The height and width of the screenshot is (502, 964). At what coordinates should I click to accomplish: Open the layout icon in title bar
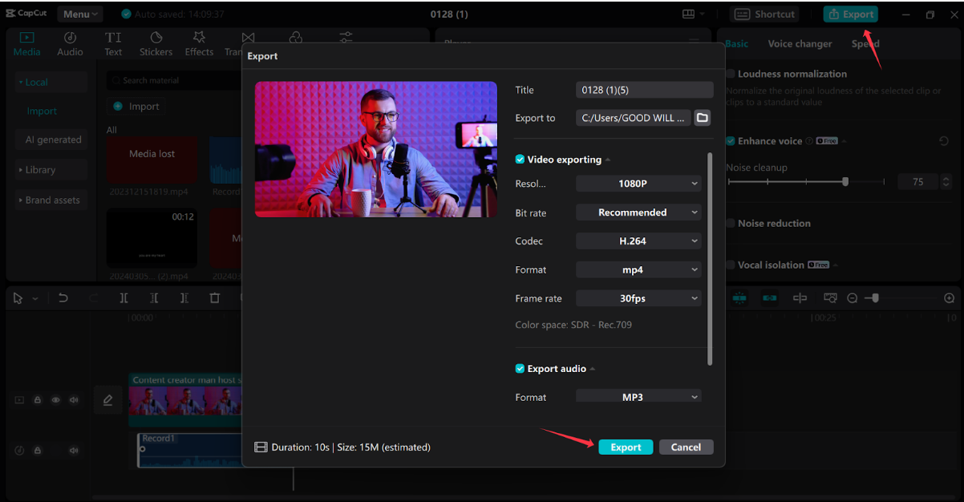(688, 14)
